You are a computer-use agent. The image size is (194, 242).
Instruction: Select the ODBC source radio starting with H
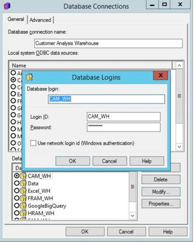click(13, 122)
